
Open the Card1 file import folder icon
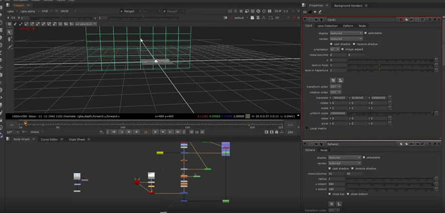333,80
